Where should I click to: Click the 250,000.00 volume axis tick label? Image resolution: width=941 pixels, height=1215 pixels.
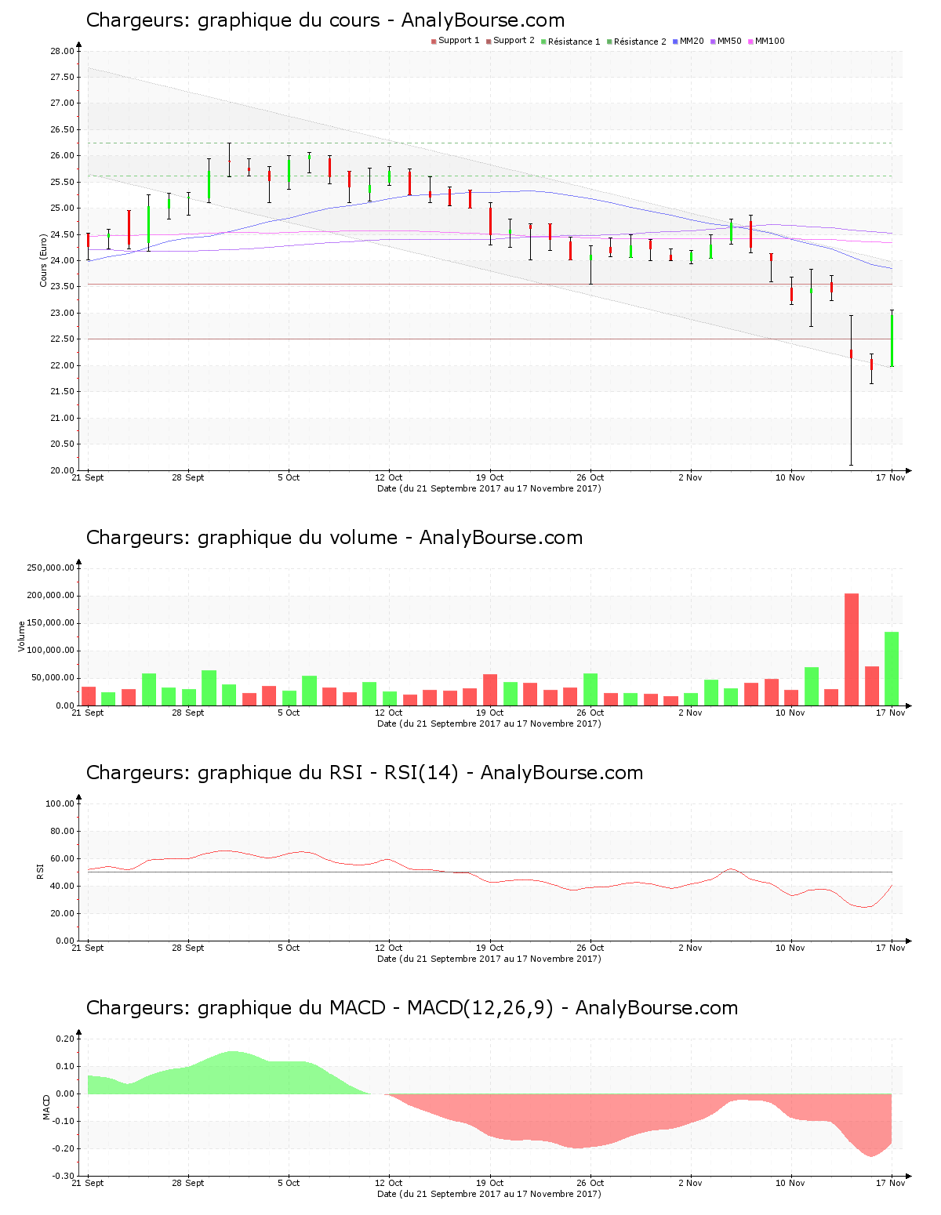[x=51, y=568]
